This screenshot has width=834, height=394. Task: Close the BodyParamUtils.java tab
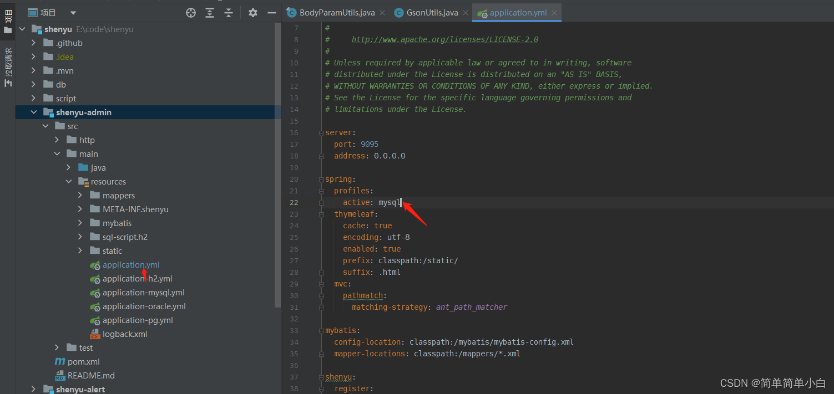pyautogui.click(x=382, y=13)
